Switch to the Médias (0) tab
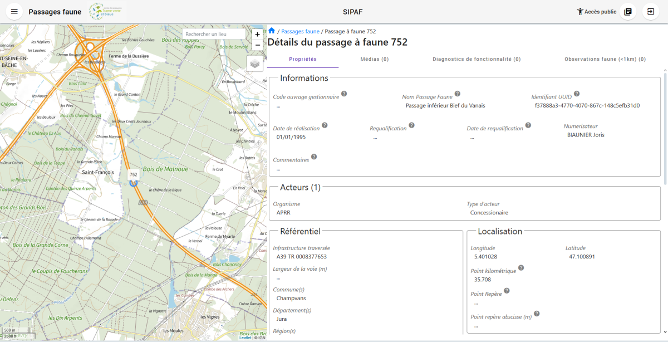The height and width of the screenshot is (342, 668). (x=374, y=59)
